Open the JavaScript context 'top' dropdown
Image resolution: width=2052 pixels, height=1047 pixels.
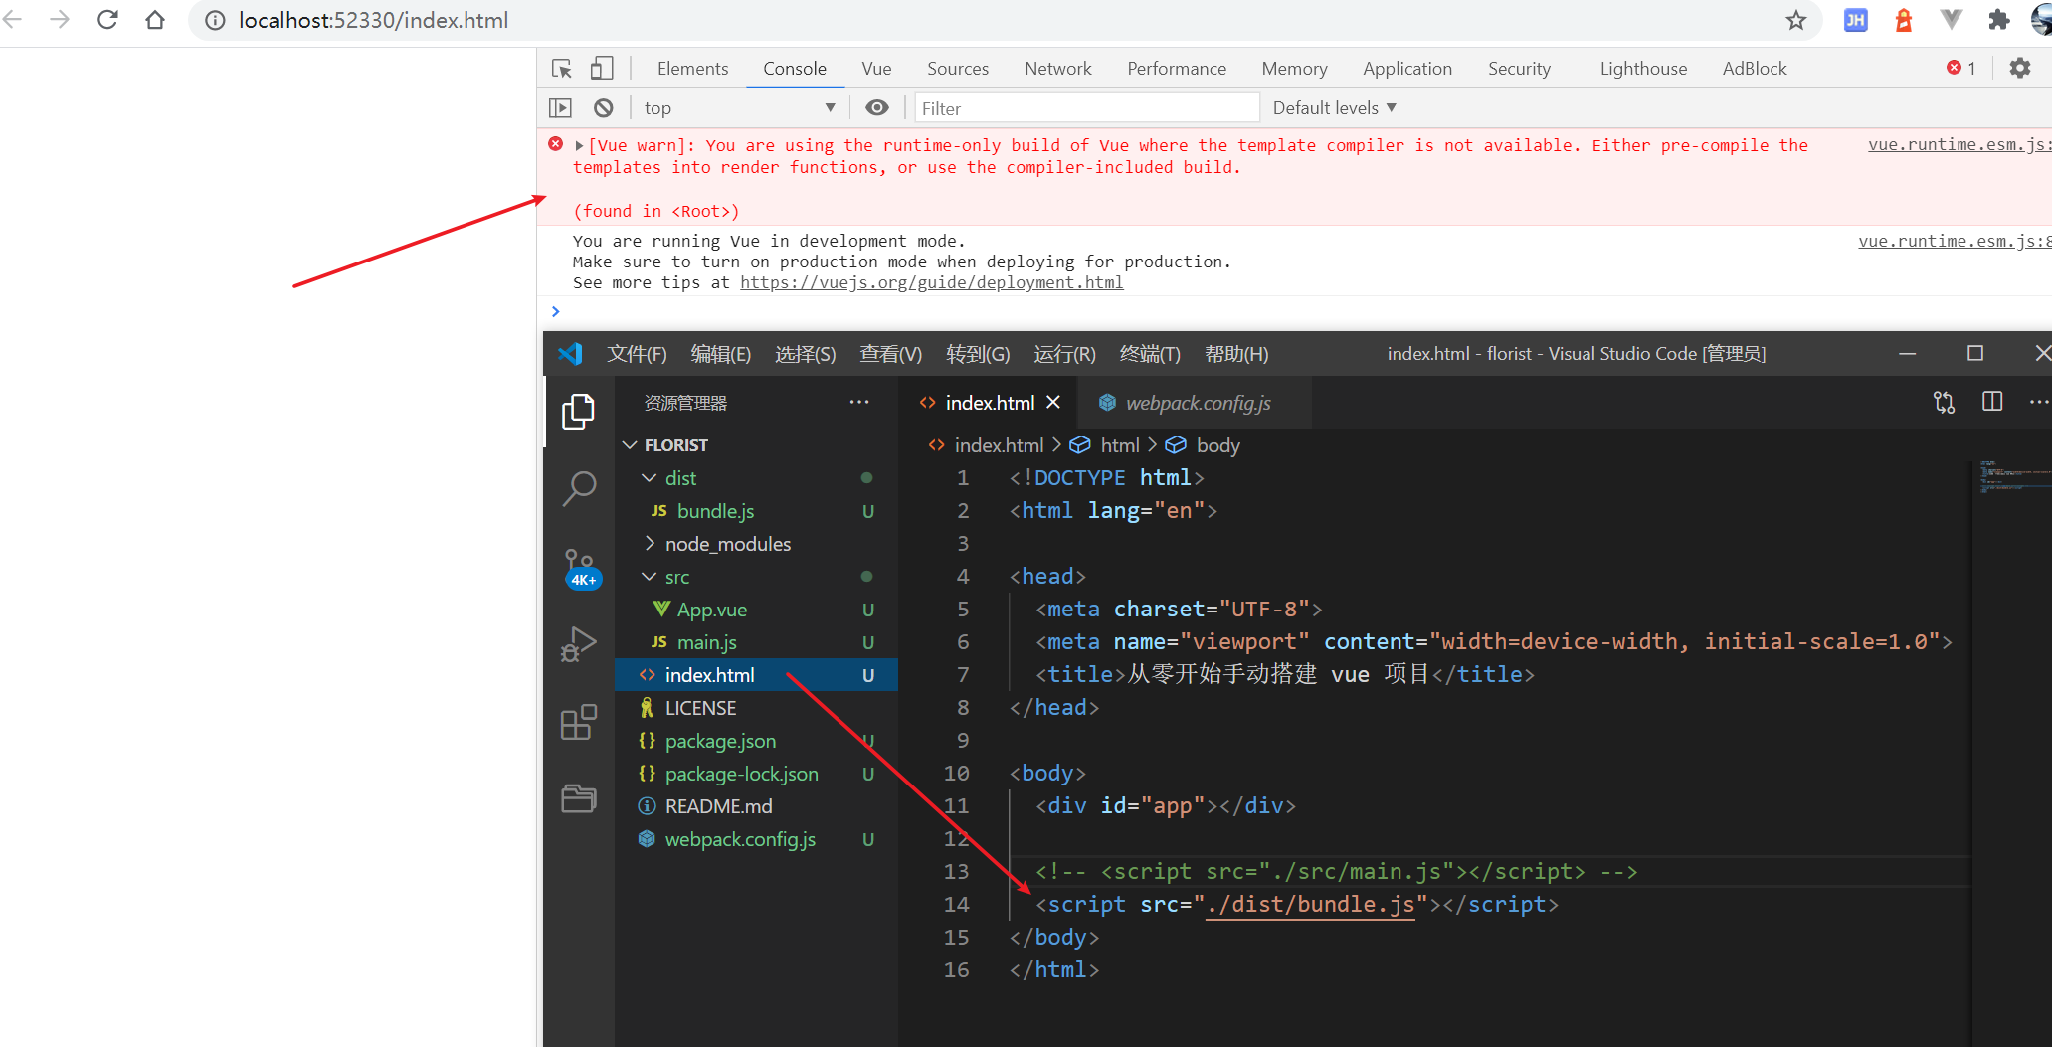739,107
